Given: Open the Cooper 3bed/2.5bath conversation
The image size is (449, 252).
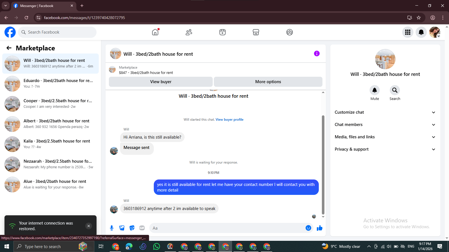Looking at the screenshot, I should 51,104.
